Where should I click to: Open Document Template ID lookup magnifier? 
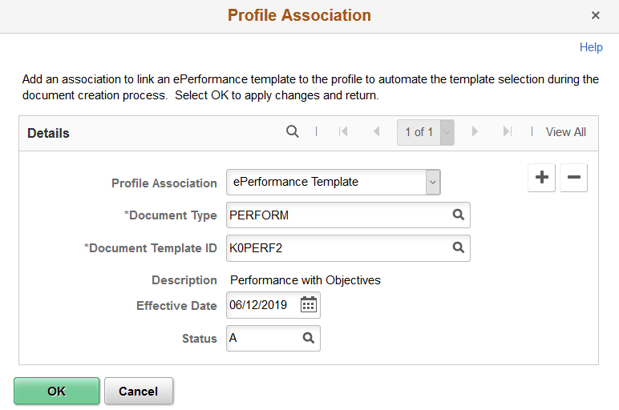(459, 248)
